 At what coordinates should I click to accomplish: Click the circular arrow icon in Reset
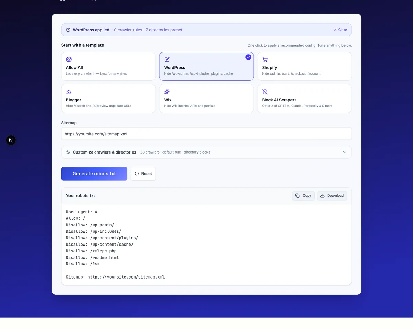[137, 174]
